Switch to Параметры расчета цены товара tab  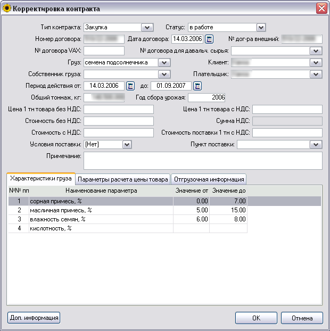pyautogui.click(x=123, y=179)
